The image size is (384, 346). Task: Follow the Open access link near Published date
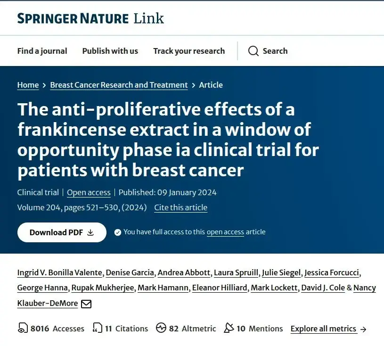click(89, 193)
